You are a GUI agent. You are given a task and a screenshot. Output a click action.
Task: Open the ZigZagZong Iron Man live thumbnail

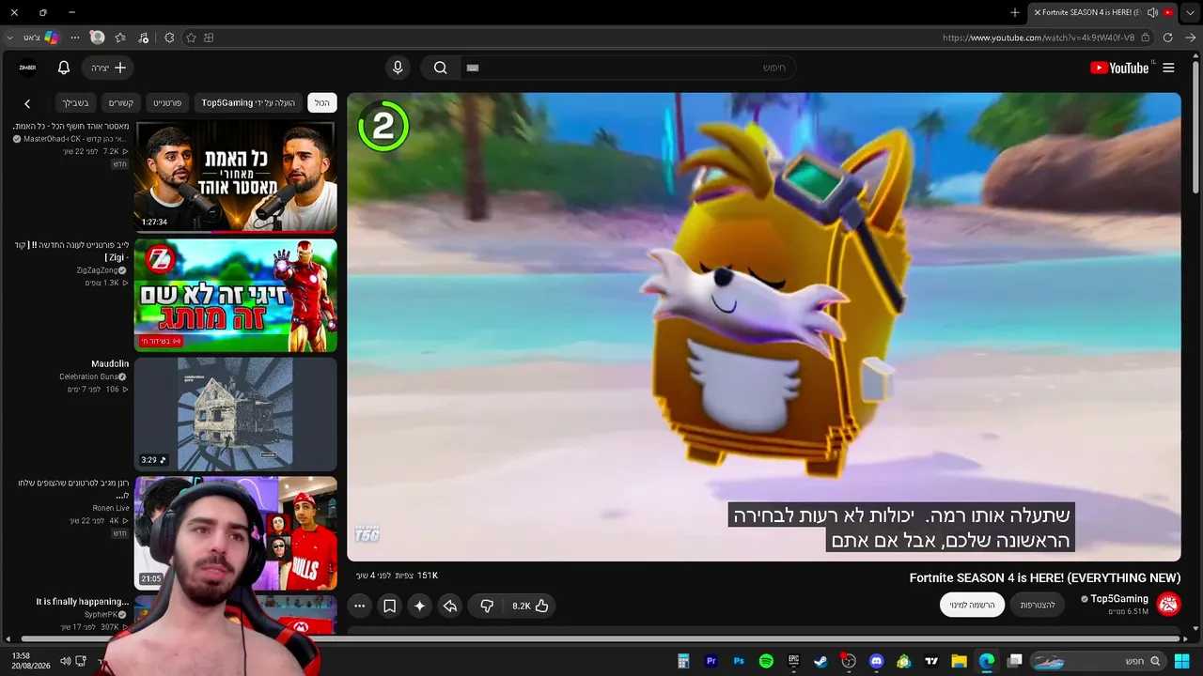click(x=236, y=295)
